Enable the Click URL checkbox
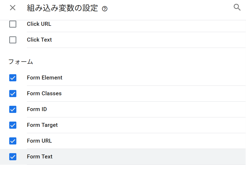 coord(13,24)
